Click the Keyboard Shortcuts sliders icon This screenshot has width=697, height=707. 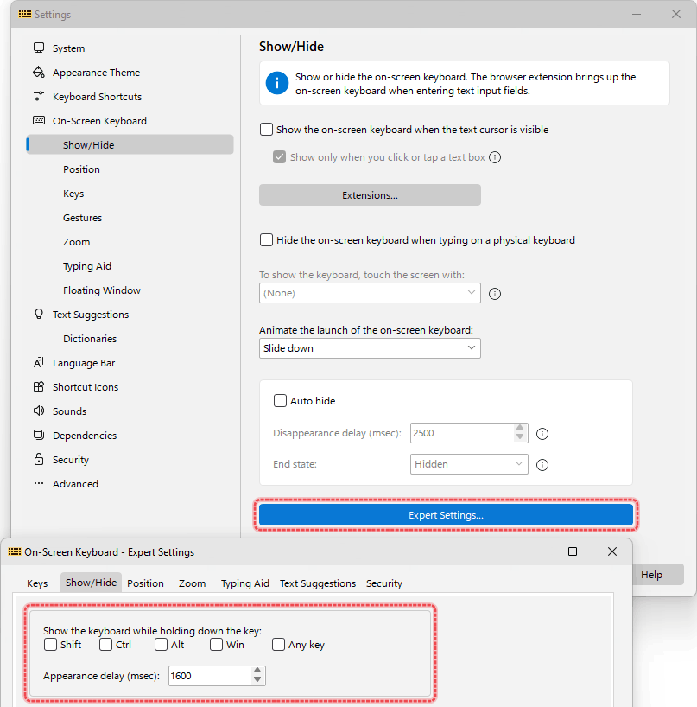[39, 97]
